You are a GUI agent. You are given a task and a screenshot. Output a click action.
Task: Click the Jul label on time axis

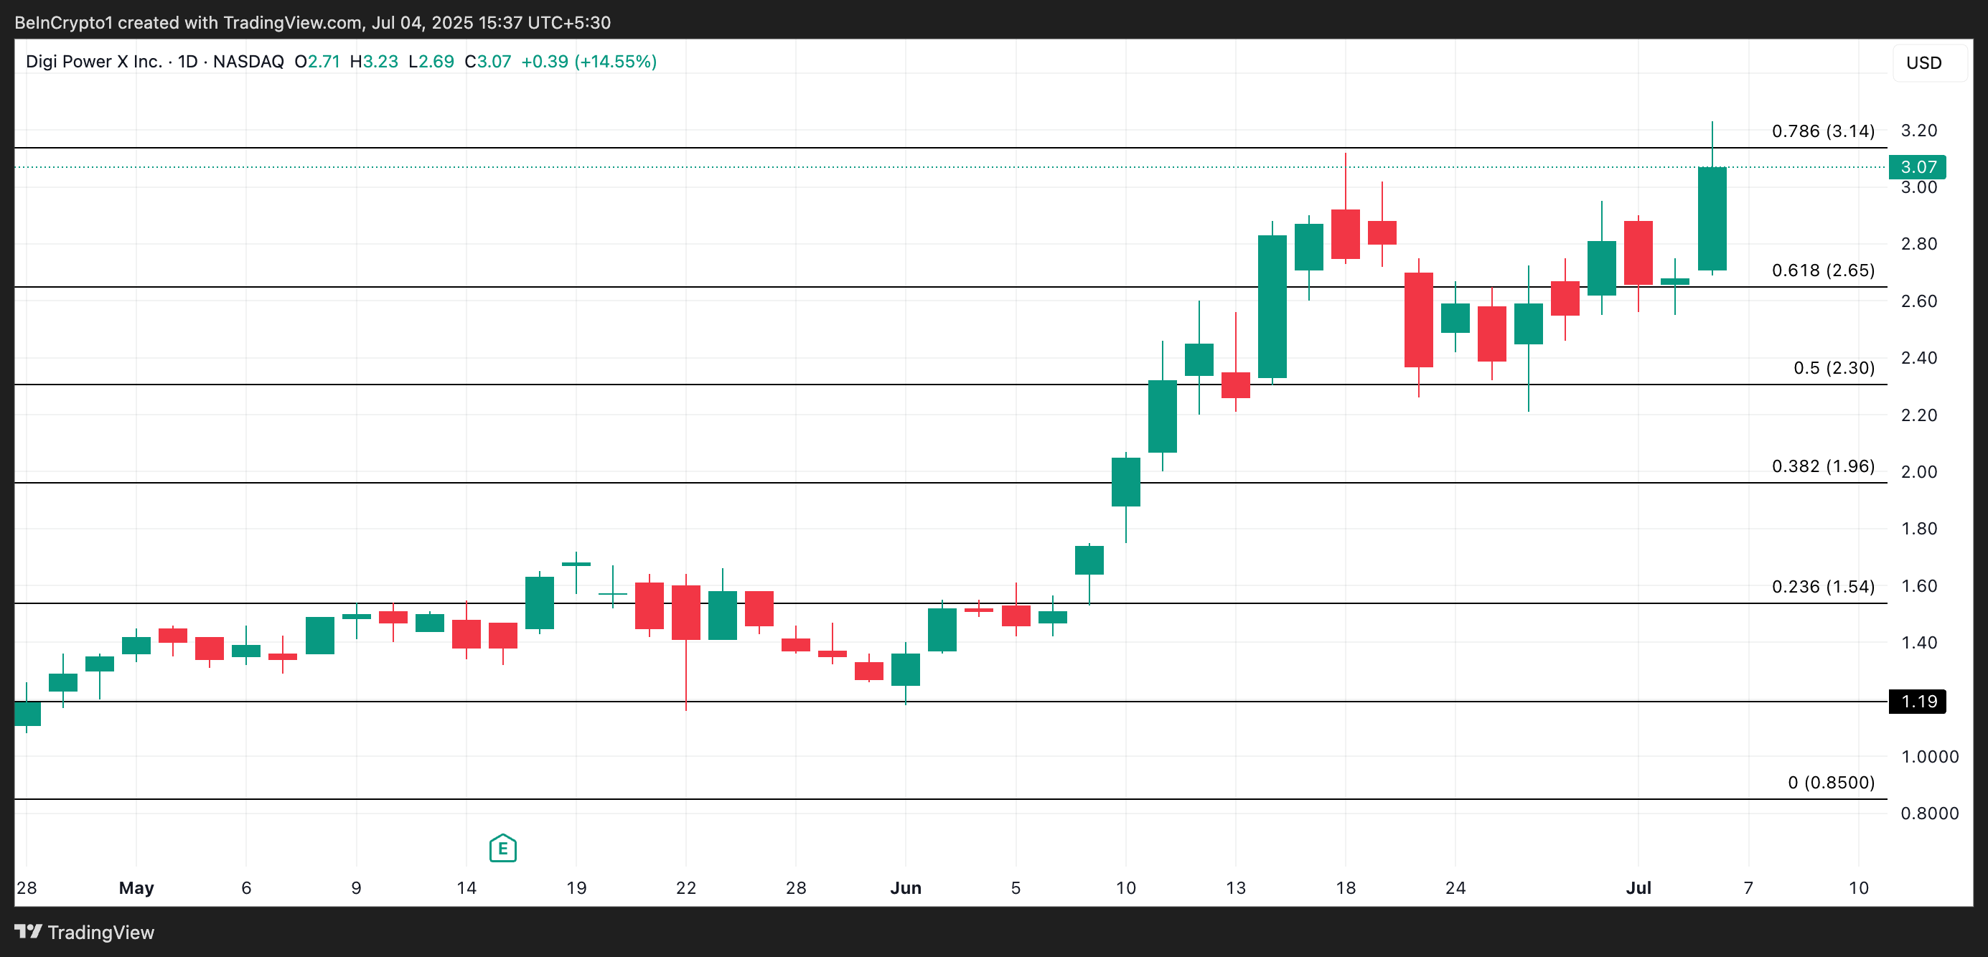click(x=1638, y=887)
